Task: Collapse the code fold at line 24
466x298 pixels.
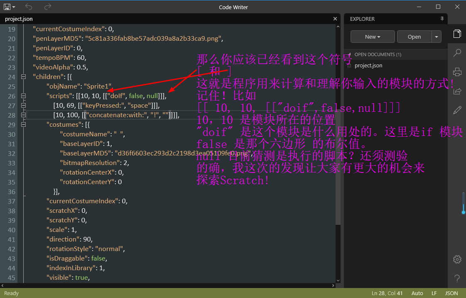Action: 24,77
